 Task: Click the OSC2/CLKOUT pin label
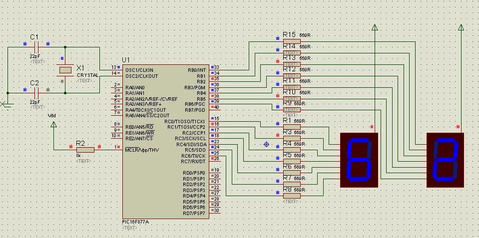point(142,76)
